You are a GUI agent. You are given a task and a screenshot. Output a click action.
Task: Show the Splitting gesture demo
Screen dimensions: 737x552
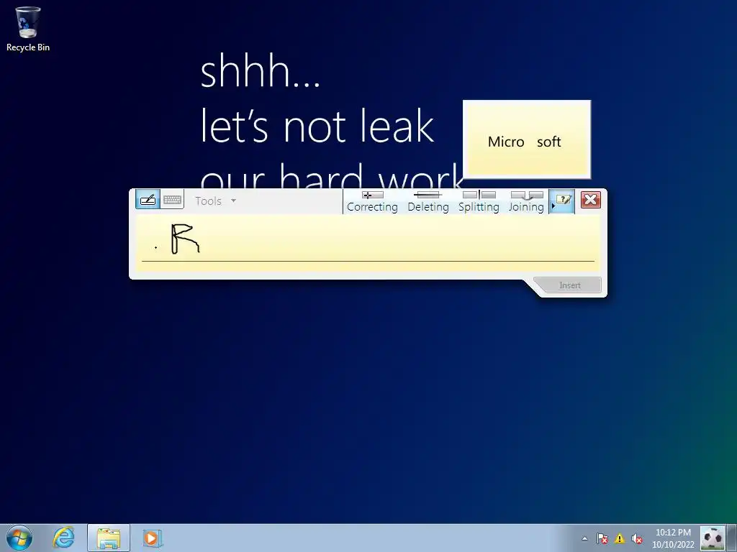pyautogui.click(x=479, y=202)
